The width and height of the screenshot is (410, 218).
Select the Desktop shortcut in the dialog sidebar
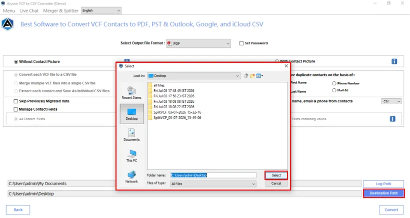tap(131, 114)
